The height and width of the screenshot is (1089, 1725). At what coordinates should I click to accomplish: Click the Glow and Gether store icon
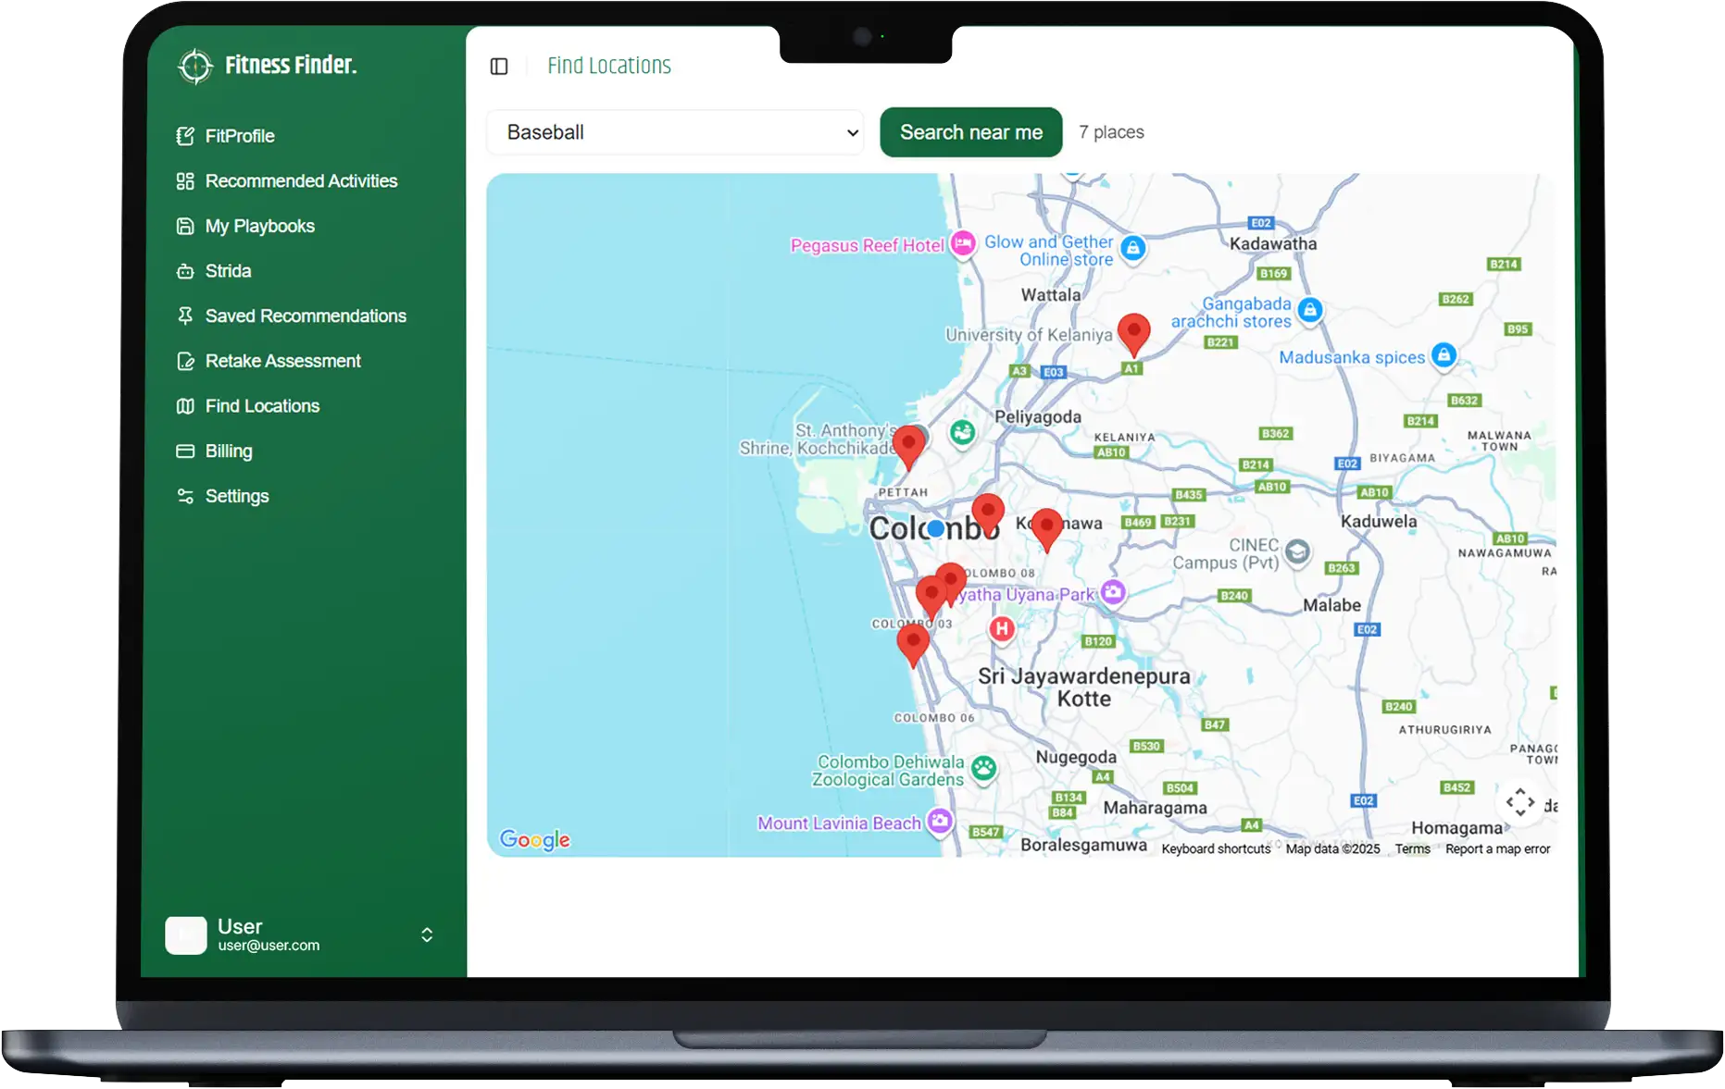click(1132, 248)
